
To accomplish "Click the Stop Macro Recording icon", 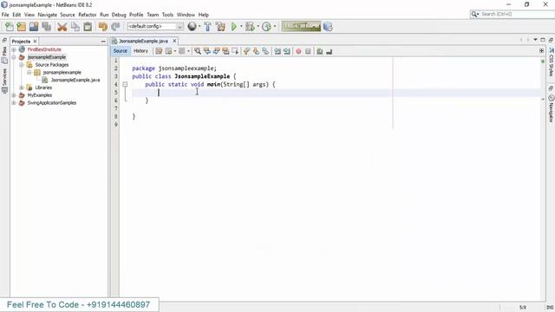I will pos(308,51).
